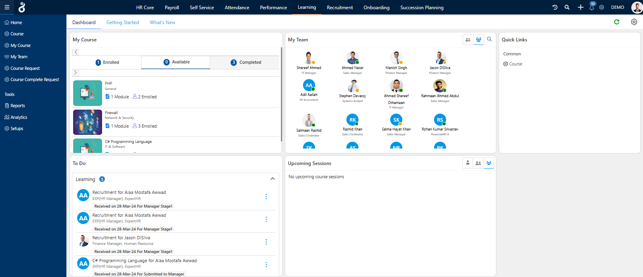The height and width of the screenshot is (277, 643).
Task: Open options menu for Jason DiSilva recruitment
Action: (266, 242)
